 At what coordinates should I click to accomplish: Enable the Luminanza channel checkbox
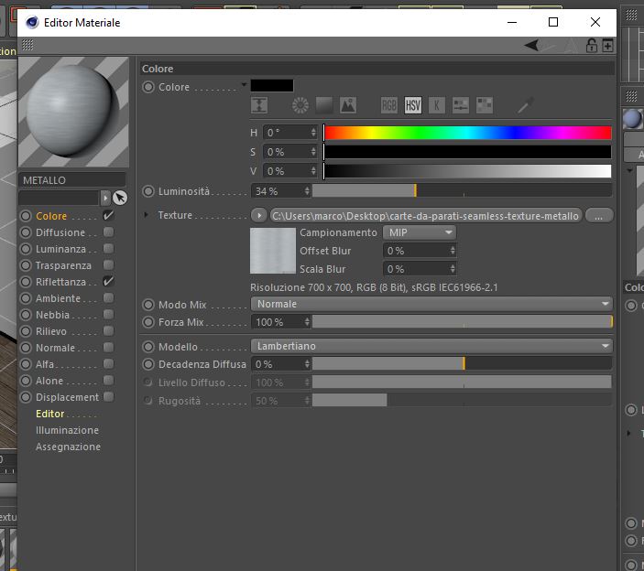[108, 249]
